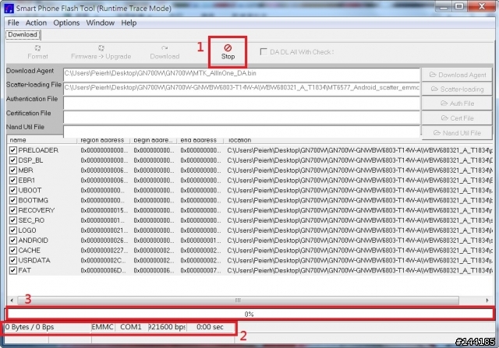Uncheck the SEC_RO partition checkbox
This screenshot has width=499, height=348.
click(12, 220)
